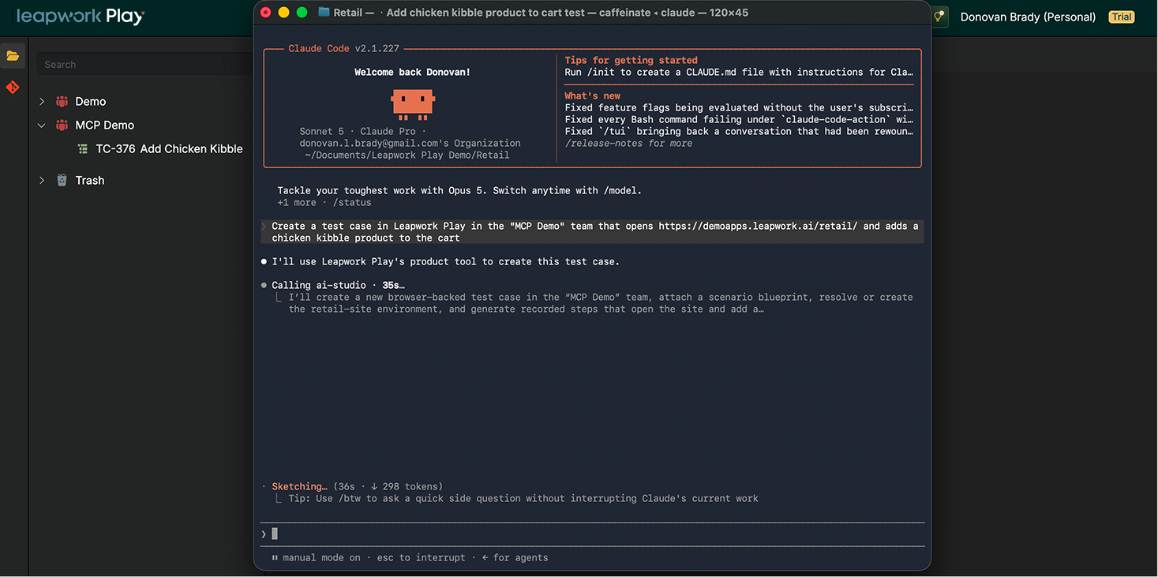The height and width of the screenshot is (577, 1158).
Task: Open the TC-376 Add Chicken Kibble test case
Action: 169,148
